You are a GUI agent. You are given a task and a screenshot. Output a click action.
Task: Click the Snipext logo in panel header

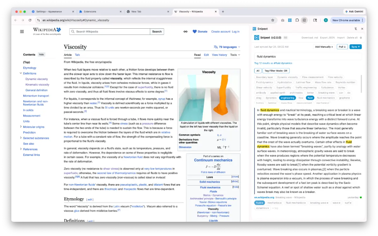(257, 37)
